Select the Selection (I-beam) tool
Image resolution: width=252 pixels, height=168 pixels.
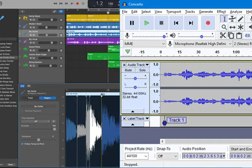pos(224,19)
